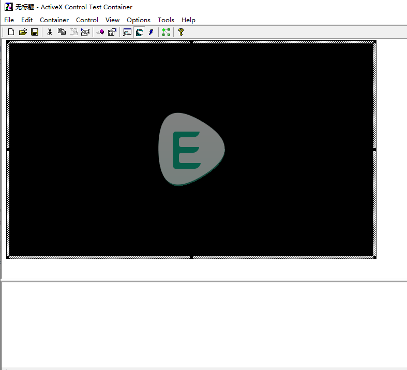Open a file using the folder icon

pos(23,32)
